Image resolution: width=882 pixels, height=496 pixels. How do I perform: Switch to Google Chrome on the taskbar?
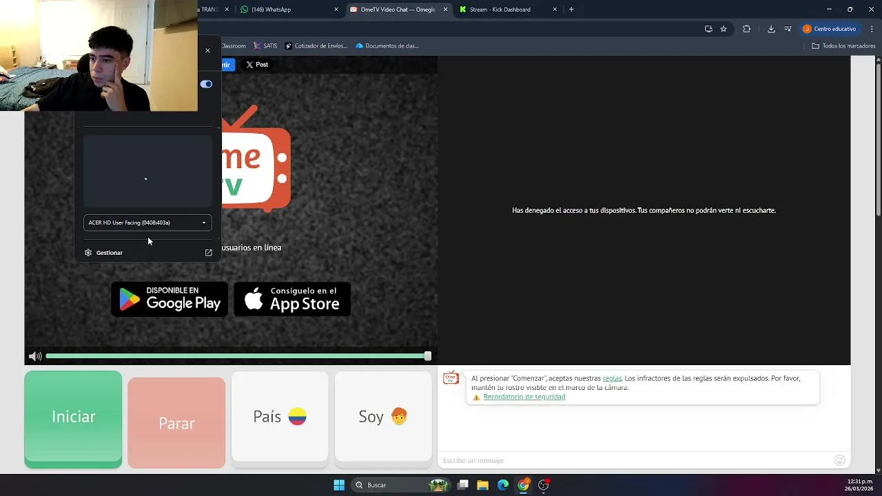click(x=523, y=485)
